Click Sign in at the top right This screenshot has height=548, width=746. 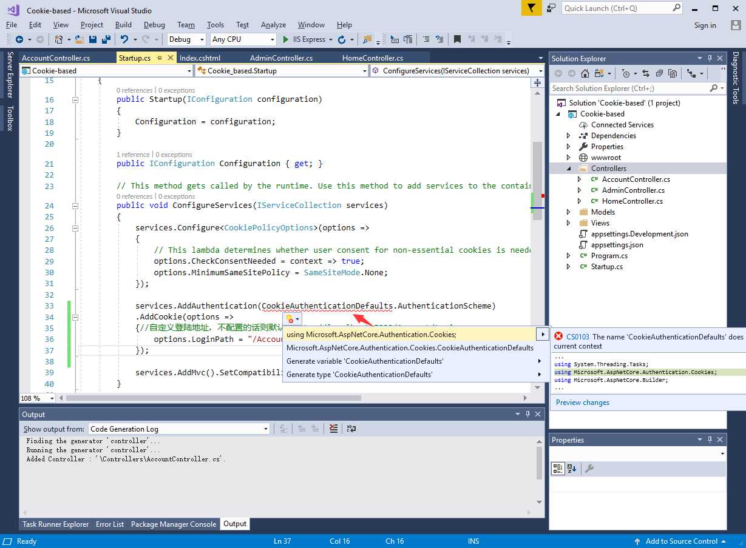tap(705, 25)
